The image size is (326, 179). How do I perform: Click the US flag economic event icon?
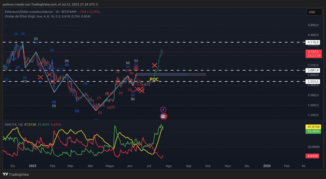coord(163,116)
